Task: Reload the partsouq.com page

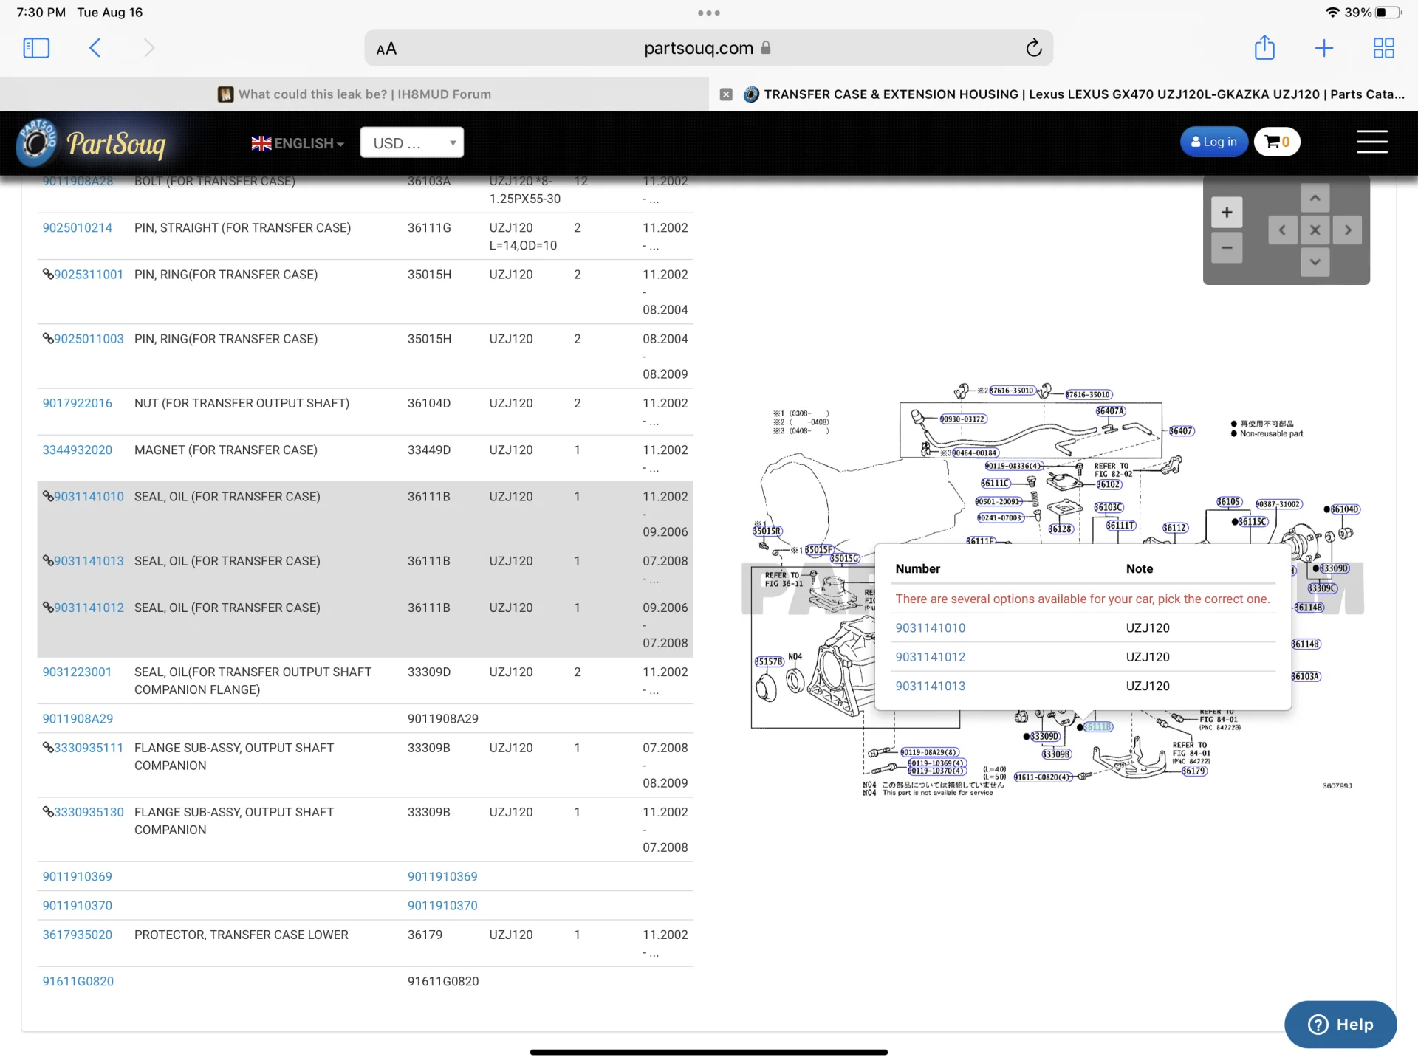Action: click(1033, 48)
